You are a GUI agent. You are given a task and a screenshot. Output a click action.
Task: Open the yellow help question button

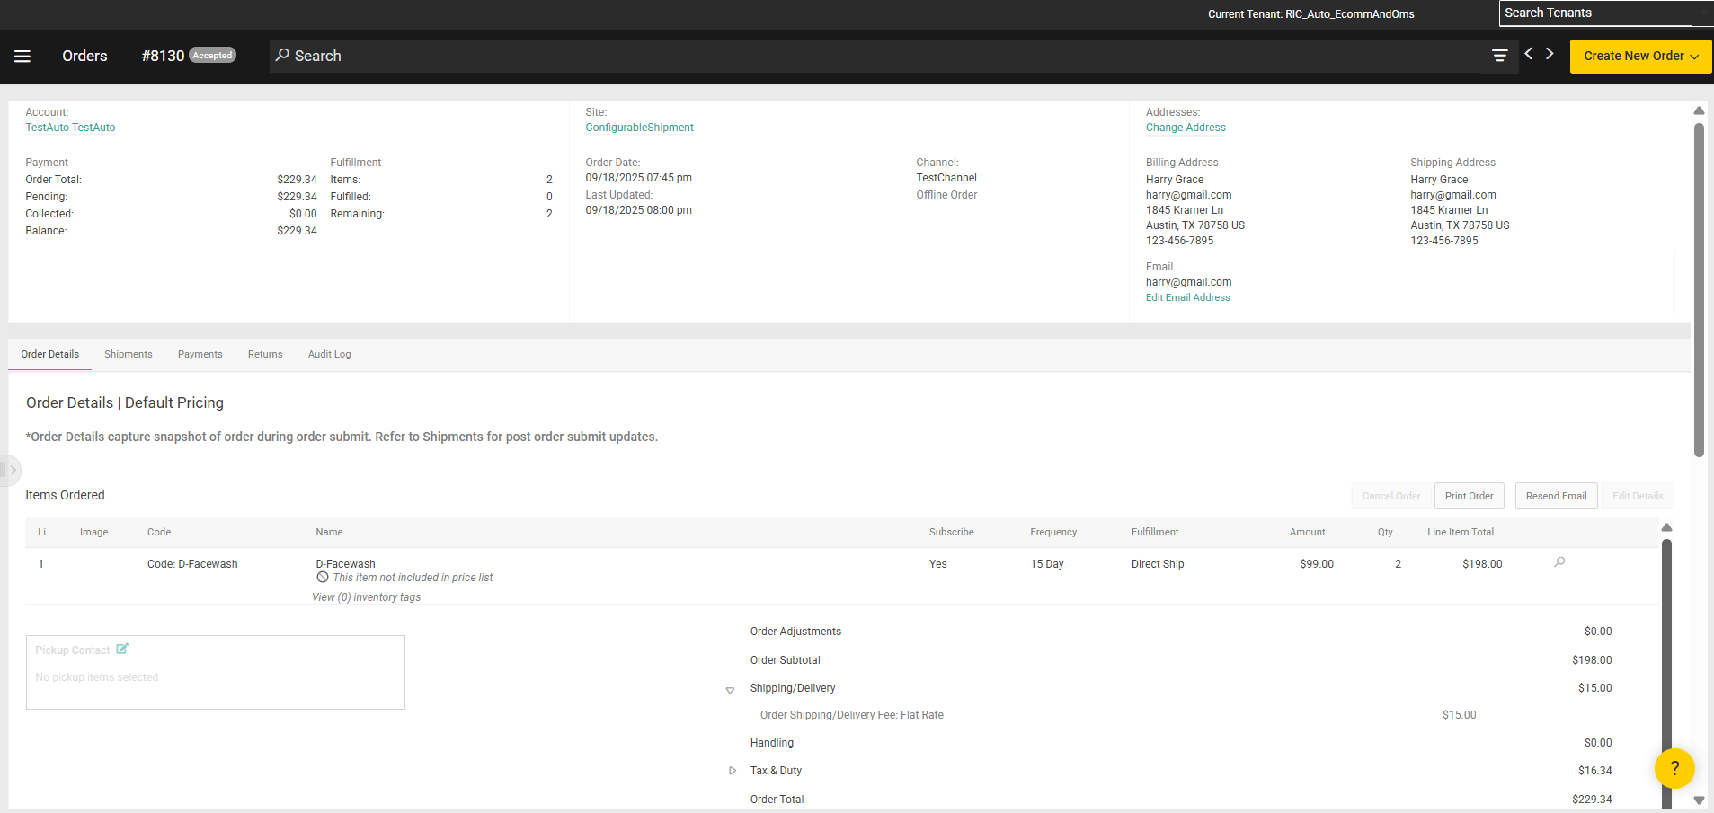click(x=1674, y=768)
